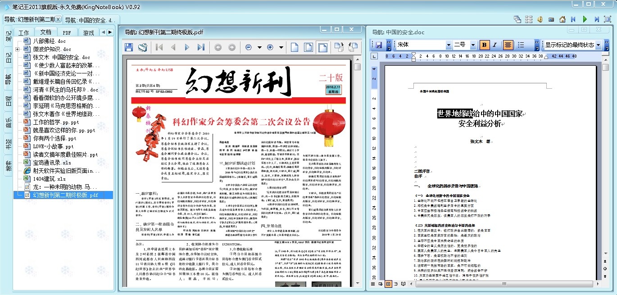617x295 pixels.
Task: Expand the Word save toolbar overflow options
Action: (389, 45)
